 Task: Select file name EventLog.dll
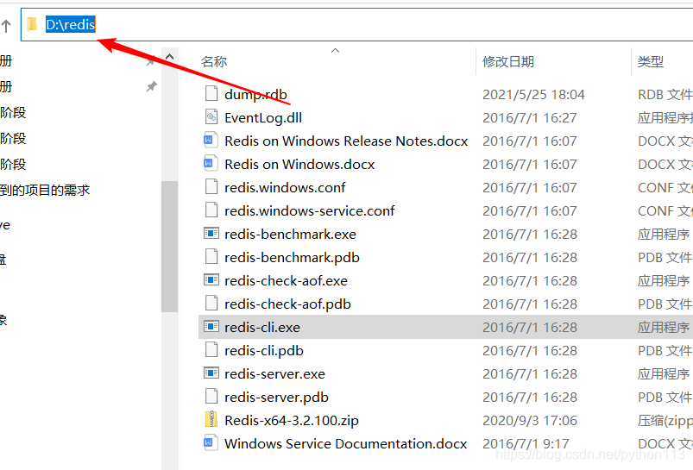263,118
